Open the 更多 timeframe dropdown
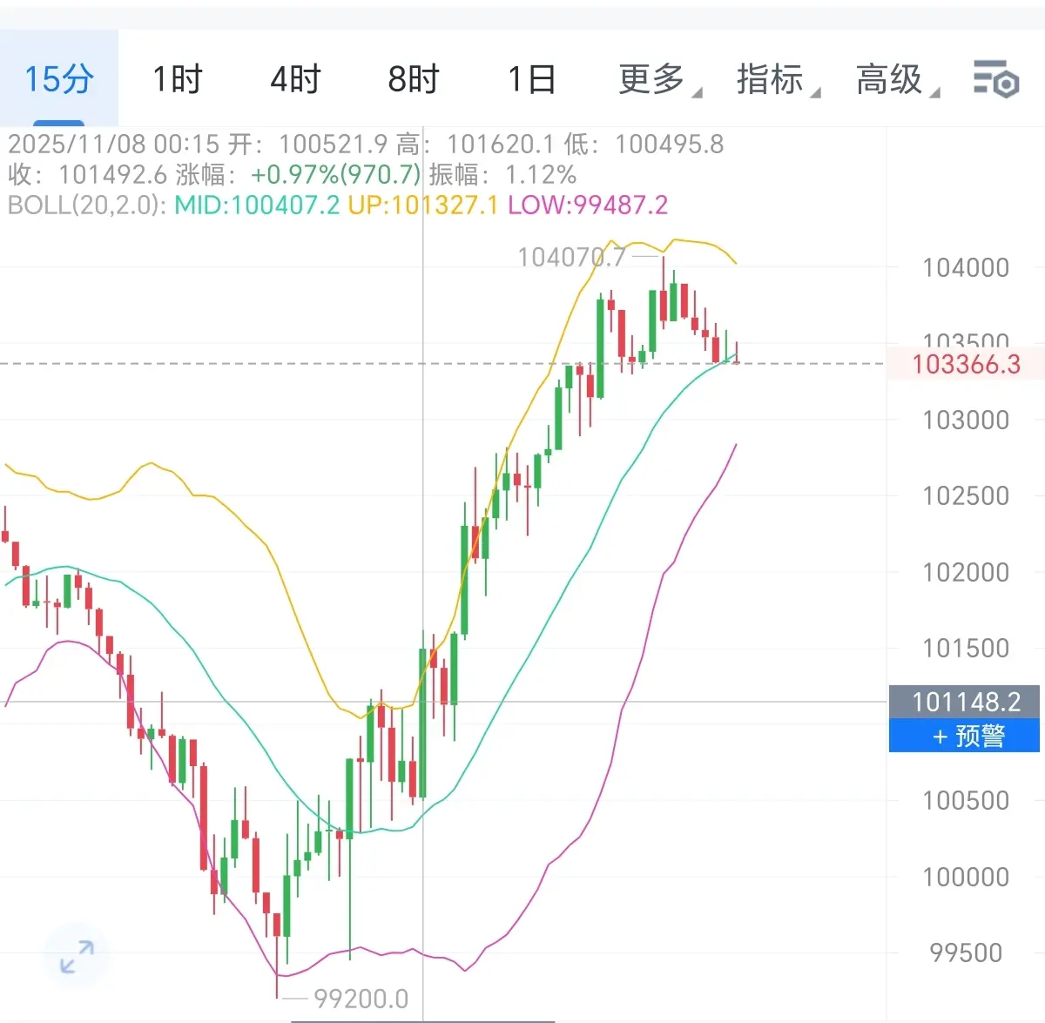 [659, 79]
